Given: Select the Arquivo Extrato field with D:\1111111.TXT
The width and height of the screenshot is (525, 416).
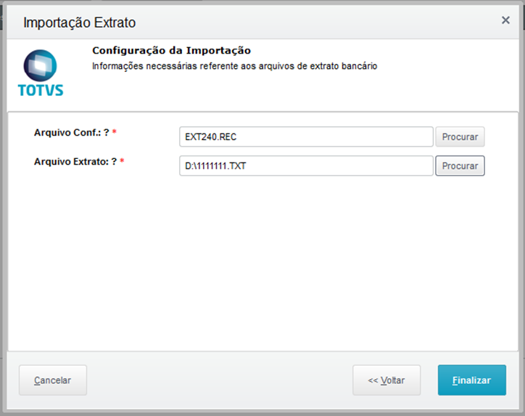Looking at the screenshot, I should click(305, 166).
